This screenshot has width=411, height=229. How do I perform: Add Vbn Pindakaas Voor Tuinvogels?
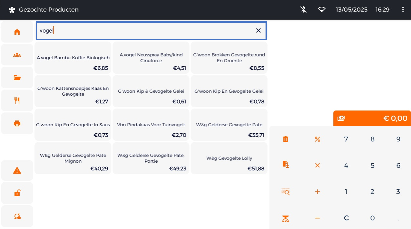click(151, 125)
